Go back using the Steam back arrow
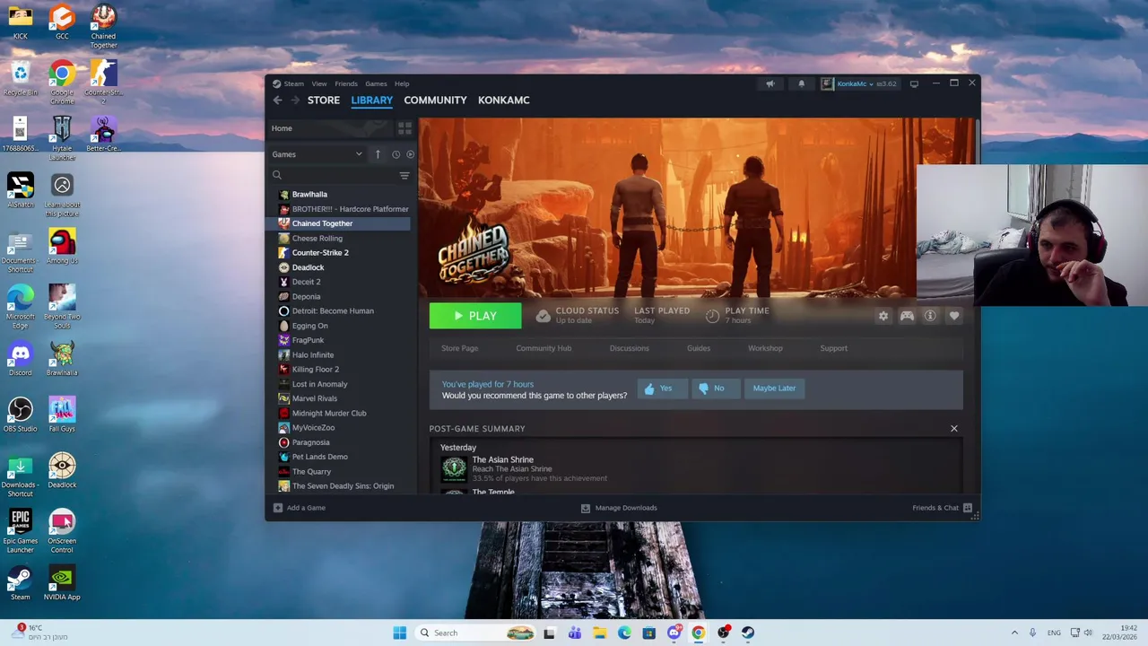The width and height of the screenshot is (1148, 646). pyautogui.click(x=277, y=100)
